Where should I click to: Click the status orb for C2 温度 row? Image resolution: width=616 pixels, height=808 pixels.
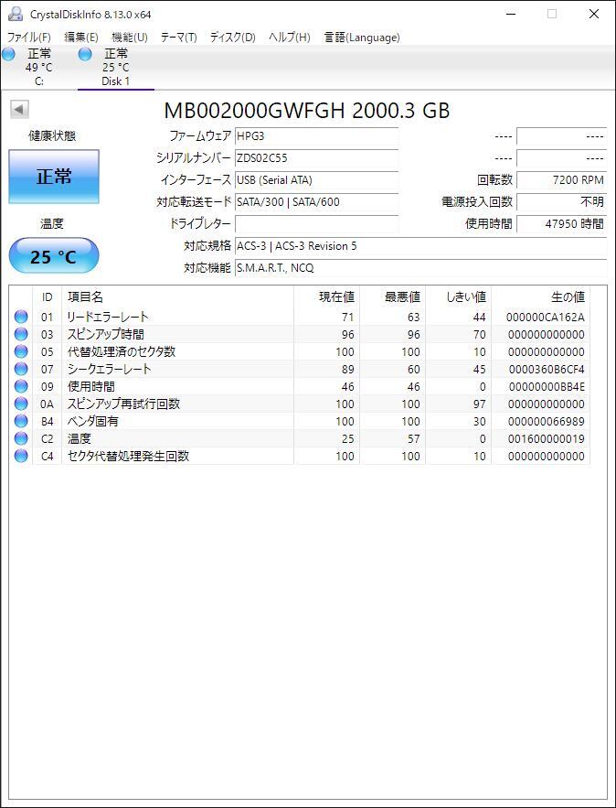point(21,438)
